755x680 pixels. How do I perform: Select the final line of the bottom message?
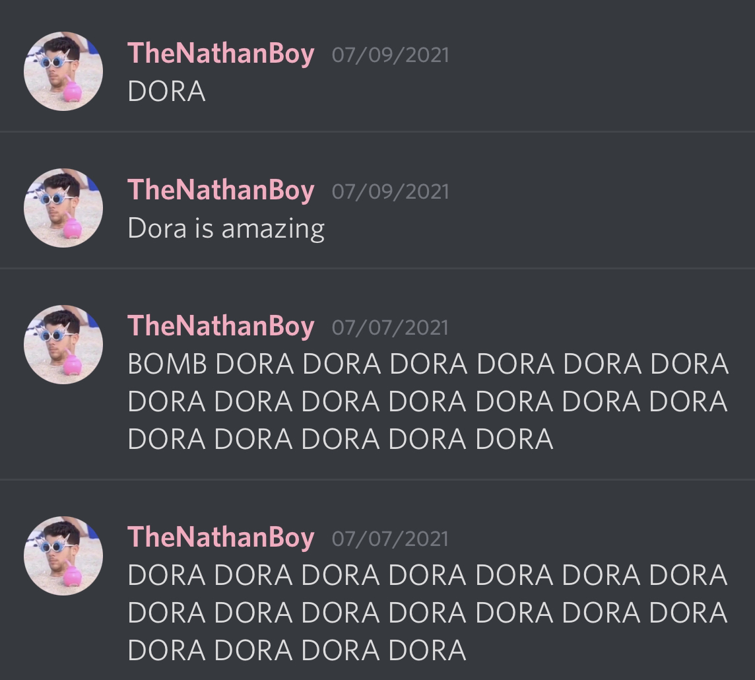click(297, 651)
